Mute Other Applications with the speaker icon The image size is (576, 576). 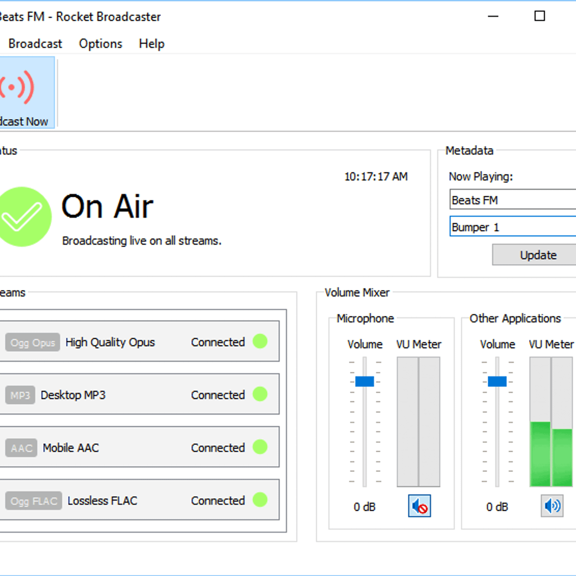pyautogui.click(x=552, y=506)
